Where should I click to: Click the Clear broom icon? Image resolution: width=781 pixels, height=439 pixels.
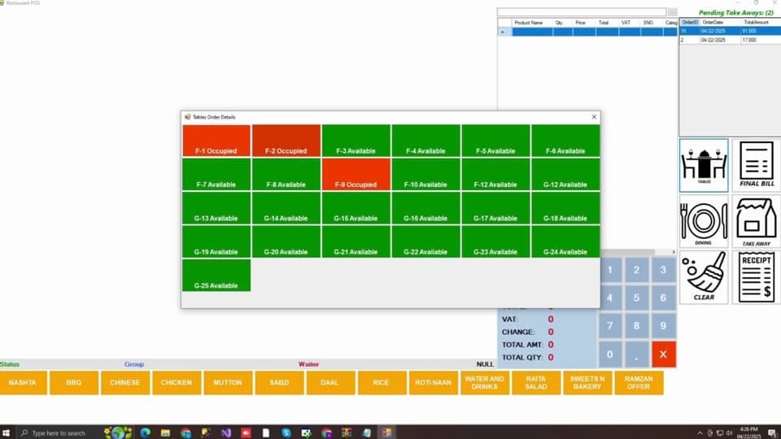(703, 277)
